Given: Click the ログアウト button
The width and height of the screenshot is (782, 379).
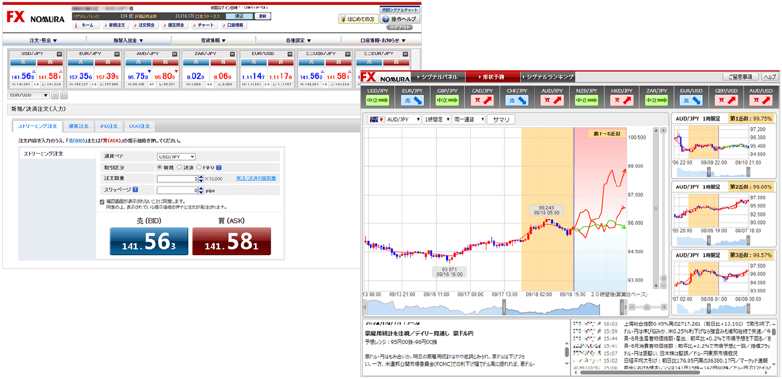Looking at the screenshot, I should click(x=400, y=27).
